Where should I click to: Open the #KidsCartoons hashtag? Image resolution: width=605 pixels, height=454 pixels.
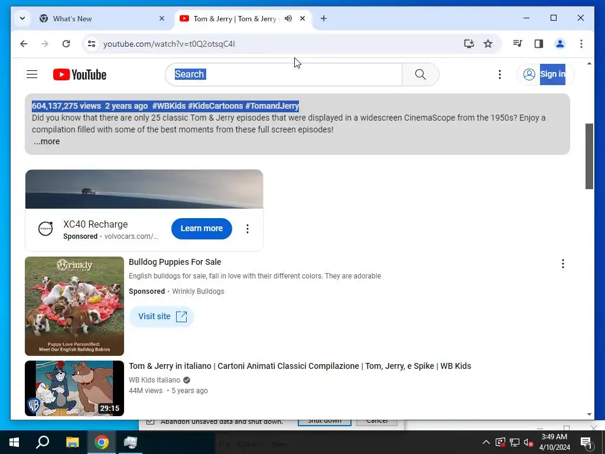(215, 106)
